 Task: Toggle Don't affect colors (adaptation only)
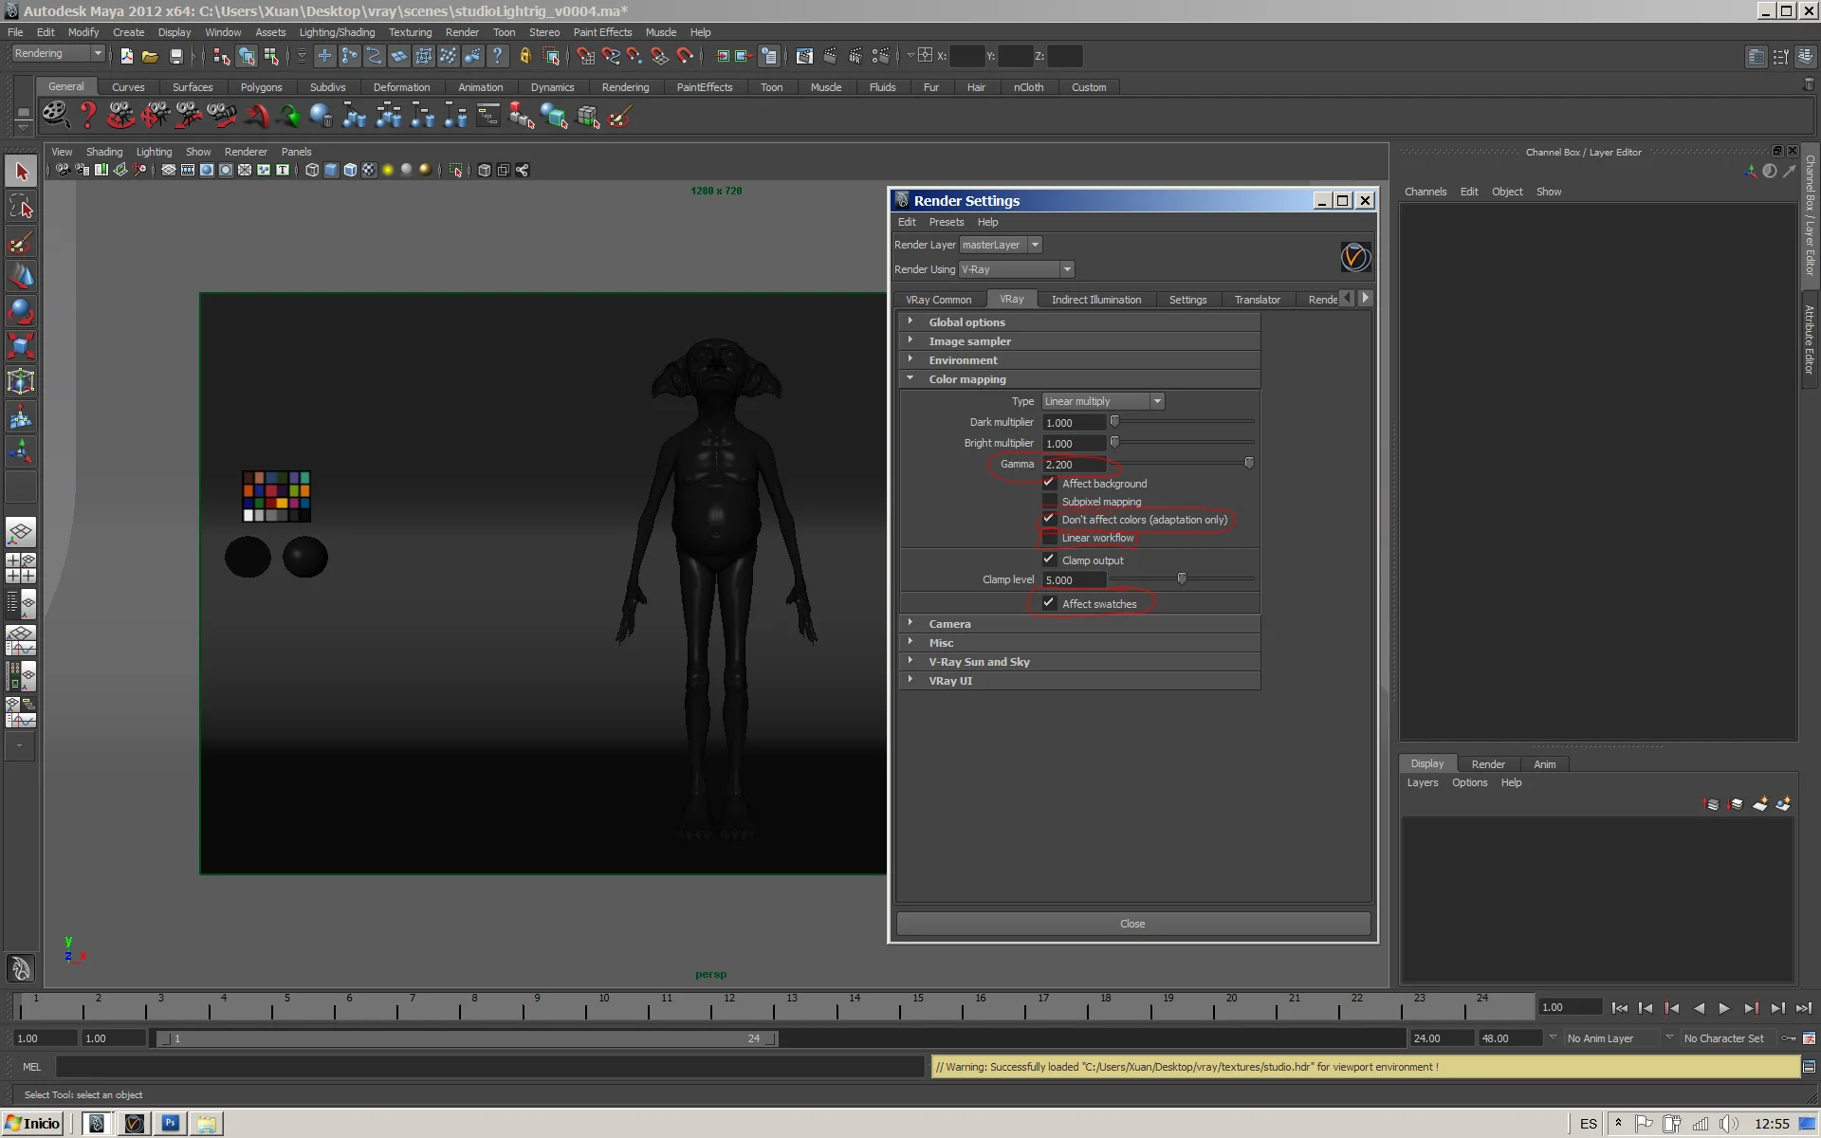[x=1049, y=519]
